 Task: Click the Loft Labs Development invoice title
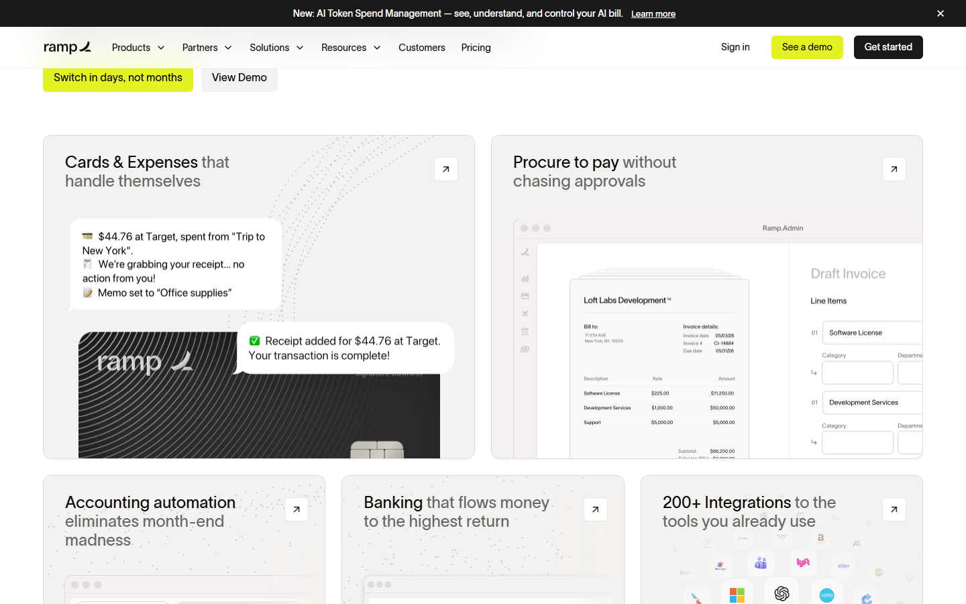pyautogui.click(x=627, y=300)
